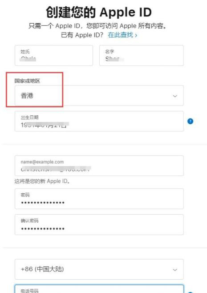Click the blue help icon beside 出生日期
Viewport: 207px width, 293px height.
click(190, 121)
